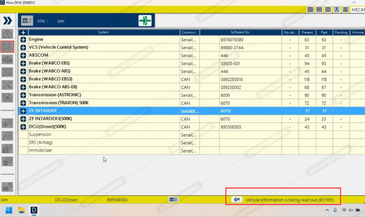Viewport: 365px width, 217px height.
Task: Open the CAN sidebar icon
Action: (x=7, y=72)
